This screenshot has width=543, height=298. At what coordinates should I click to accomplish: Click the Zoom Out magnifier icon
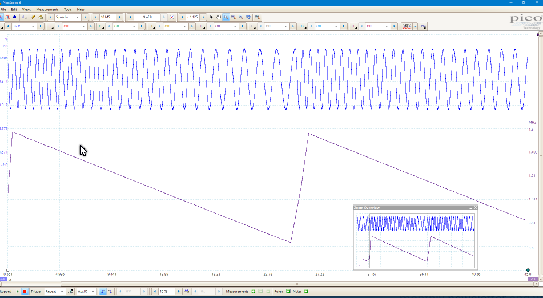tap(241, 17)
